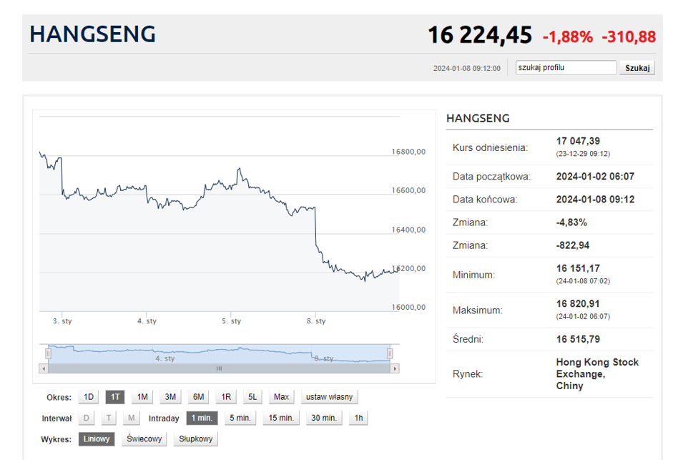
Task: Pick the 1h intraday interval
Action: (358, 418)
